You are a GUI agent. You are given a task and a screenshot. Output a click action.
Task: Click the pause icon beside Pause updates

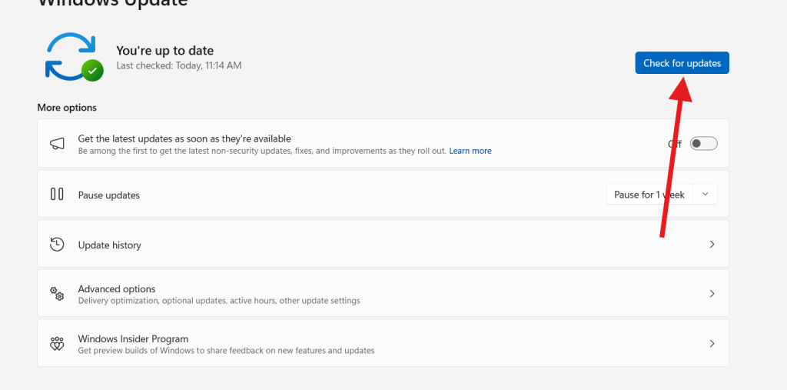57,195
